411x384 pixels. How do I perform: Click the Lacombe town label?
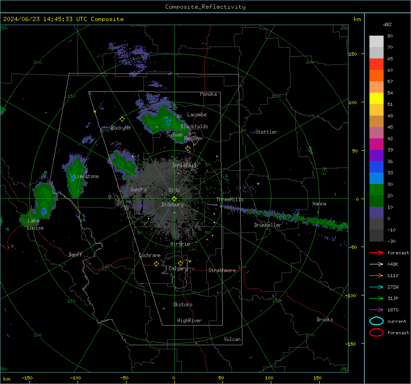197,115
